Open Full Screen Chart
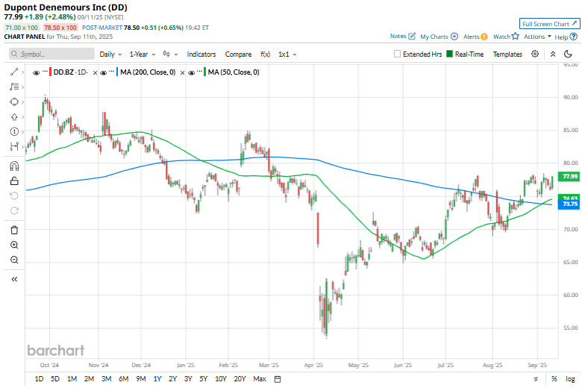Image resolution: width=582 pixels, height=388 pixels. pyautogui.click(x=549, y=24)
